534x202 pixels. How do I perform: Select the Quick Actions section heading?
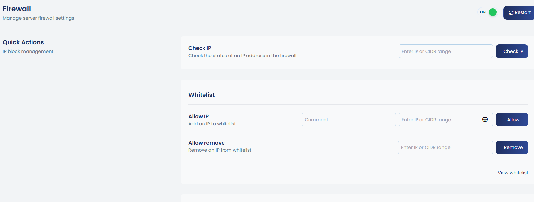(23, 42)
